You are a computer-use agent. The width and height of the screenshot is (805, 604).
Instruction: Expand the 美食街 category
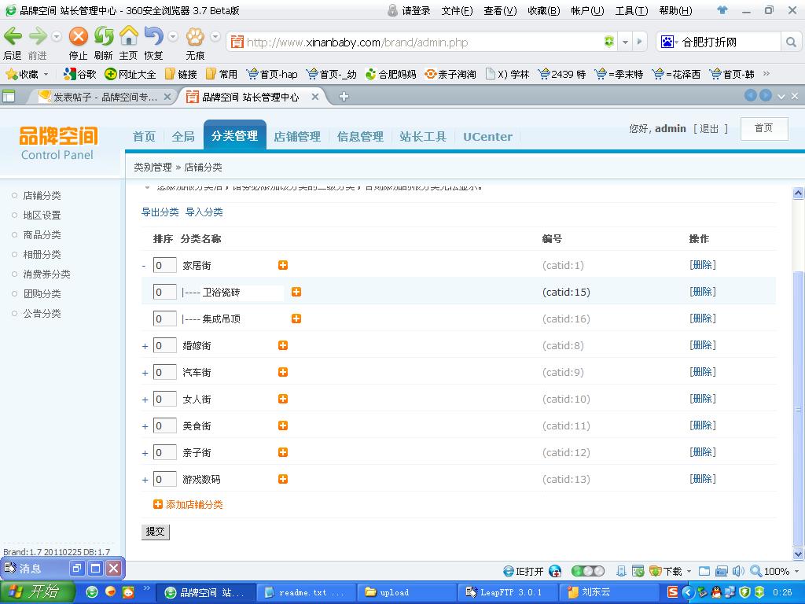[x=145, y=426]
